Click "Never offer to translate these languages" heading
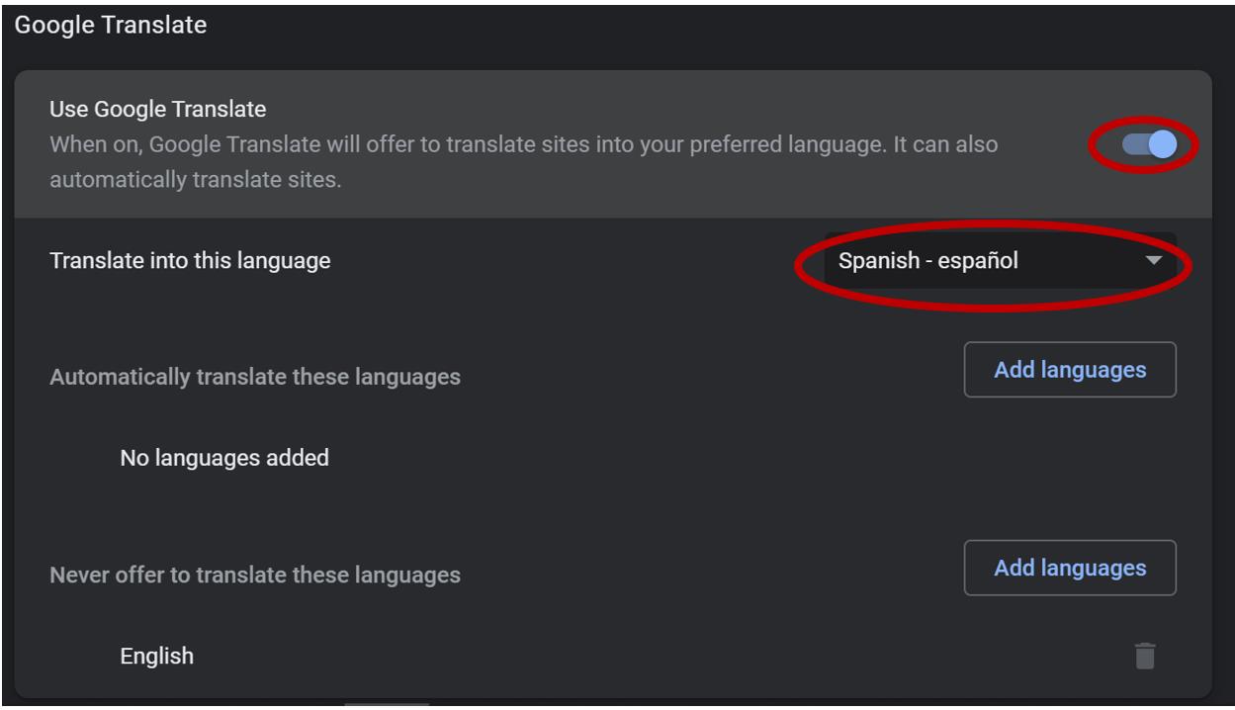This screenshot has width=1235, height=710. tap(255, 575)
